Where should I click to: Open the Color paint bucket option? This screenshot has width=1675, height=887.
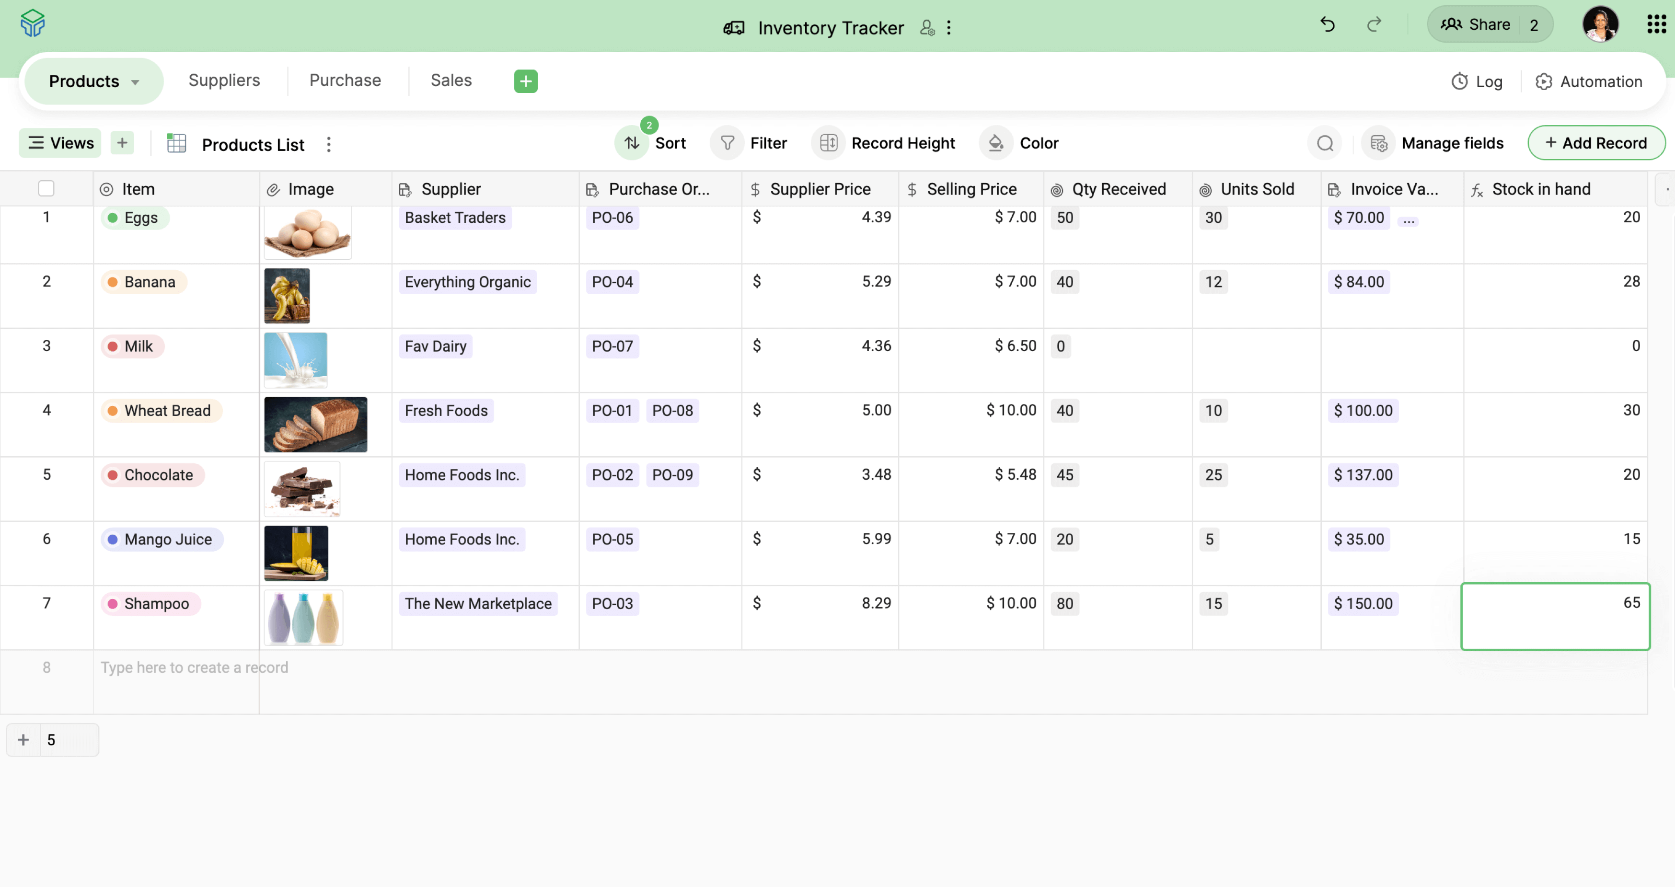coord(995,143)
